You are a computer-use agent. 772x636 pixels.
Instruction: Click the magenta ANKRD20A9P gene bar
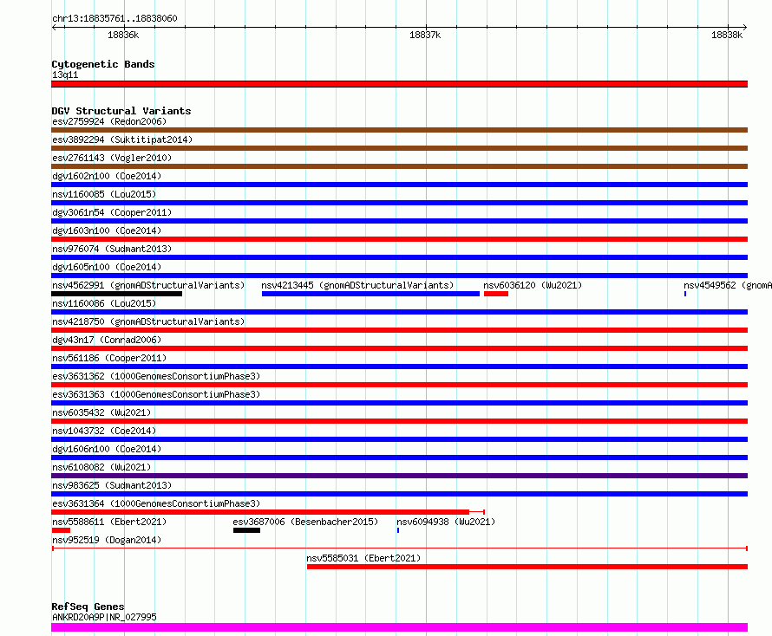(399, 627)
